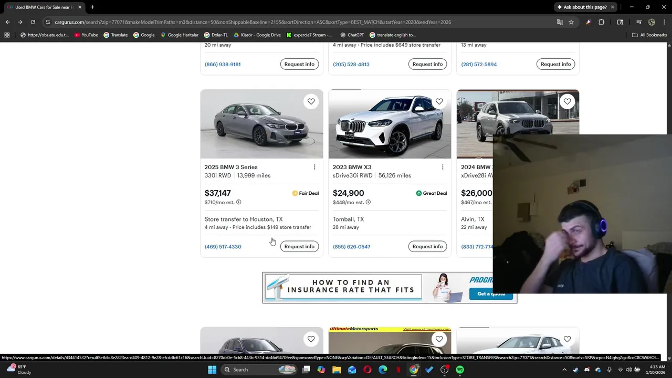The height and width of the screenshot is (378, 672).
Task: Open the Klasör - Google Drive bookmark
Action: coord(257,35)
